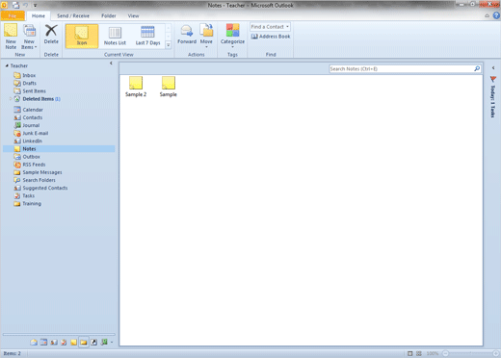The height and width of the screenshot is (358, 501).
Task: Open the Move dropdown
Action: point(206,36)
